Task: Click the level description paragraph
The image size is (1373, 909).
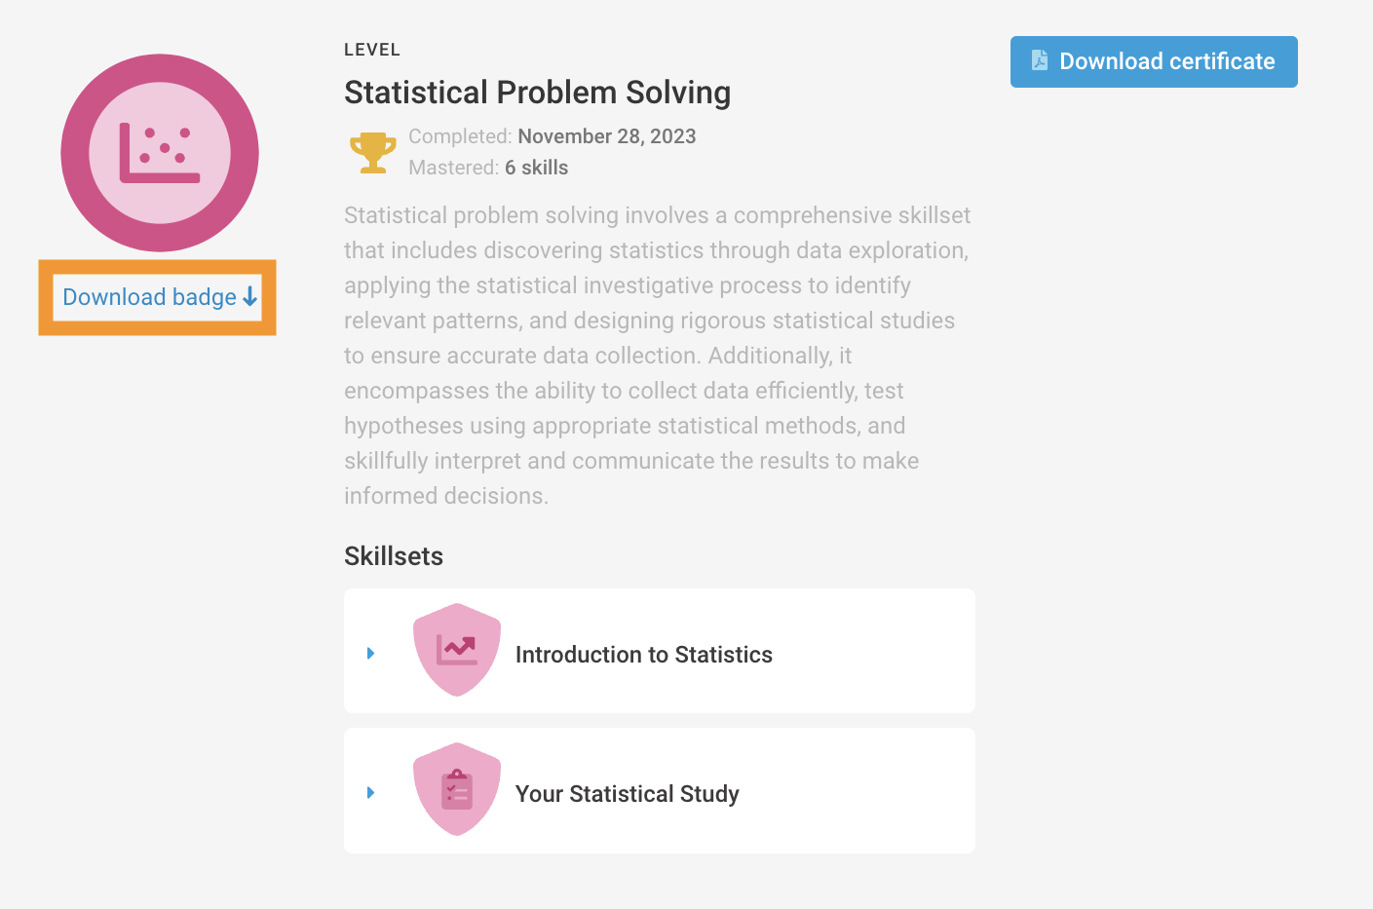Action: (658, 356)
